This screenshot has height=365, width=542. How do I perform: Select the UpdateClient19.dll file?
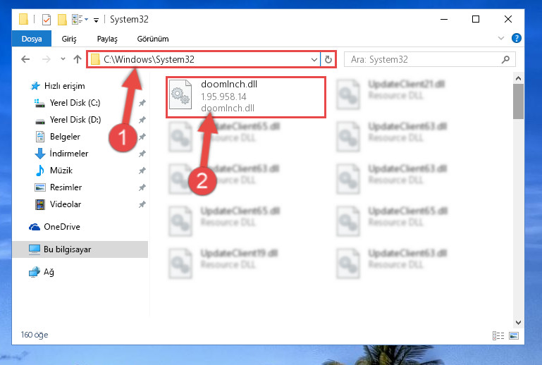[223, 263]
